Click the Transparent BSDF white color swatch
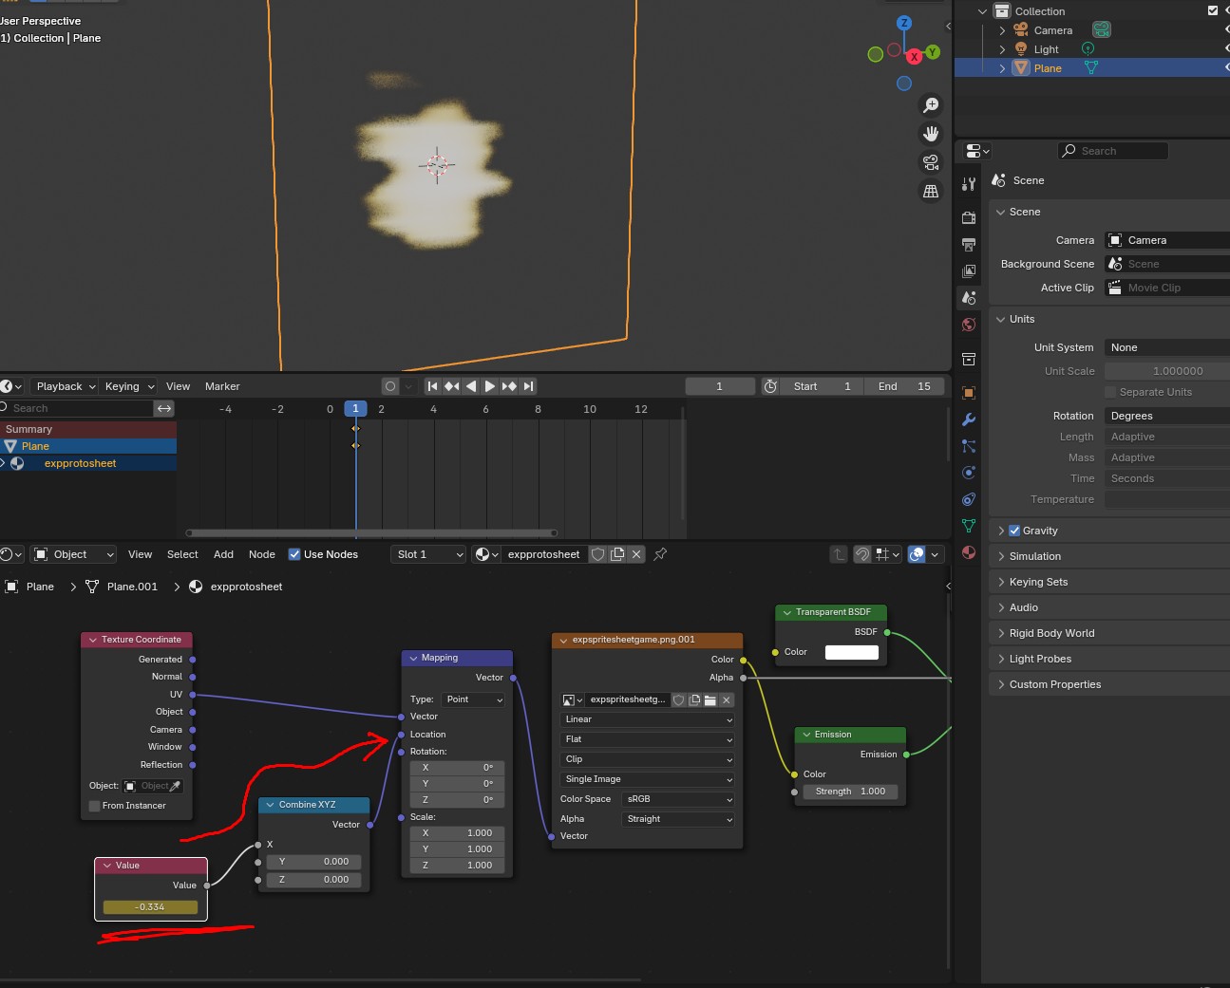 click(x=851, y=652)
